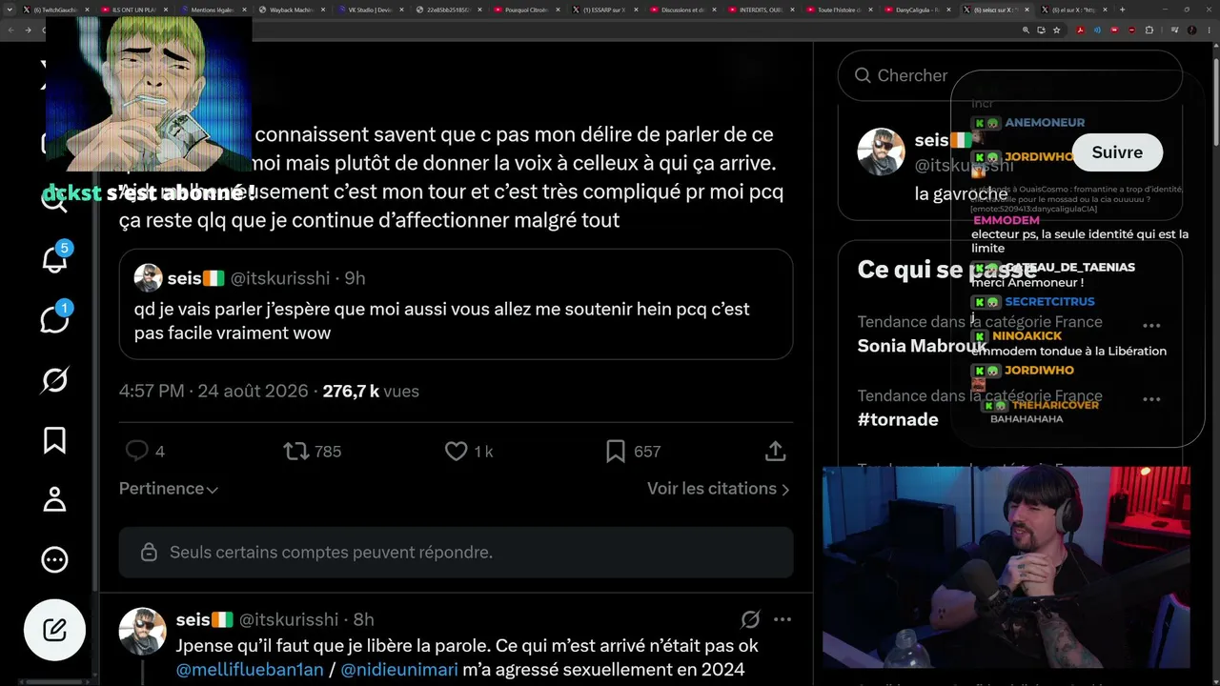Click the zoom magnifier in the address bar
1220x686 pixels.
pos(1027,30)
